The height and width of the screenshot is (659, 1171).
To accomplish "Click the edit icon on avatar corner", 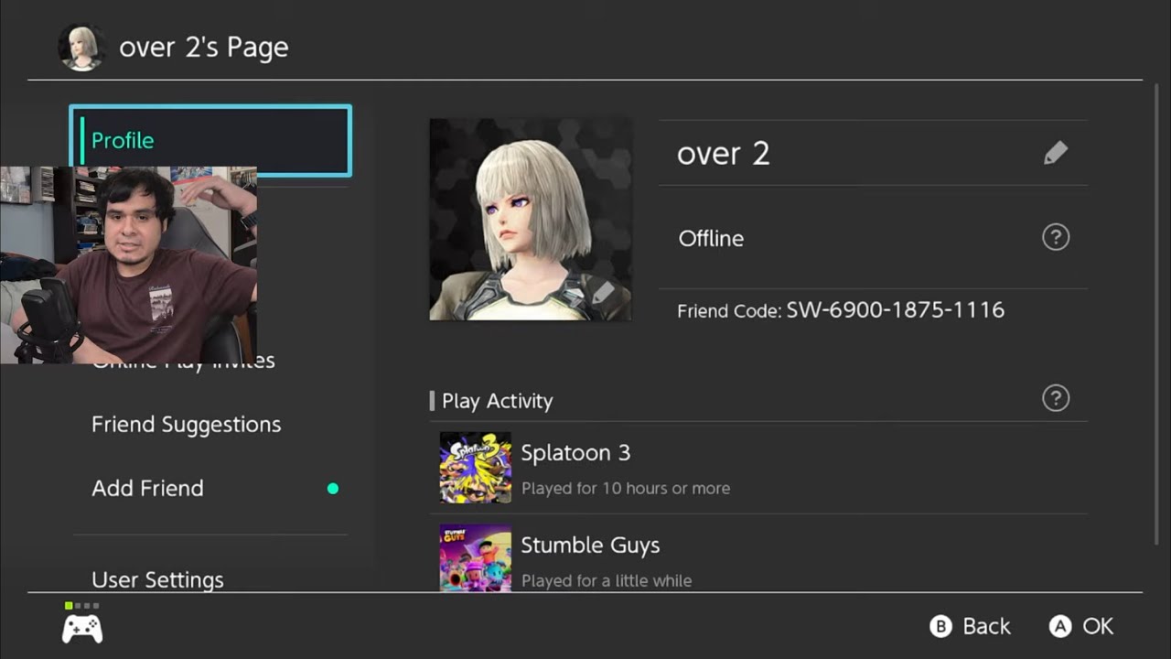I will coord(603,293).
